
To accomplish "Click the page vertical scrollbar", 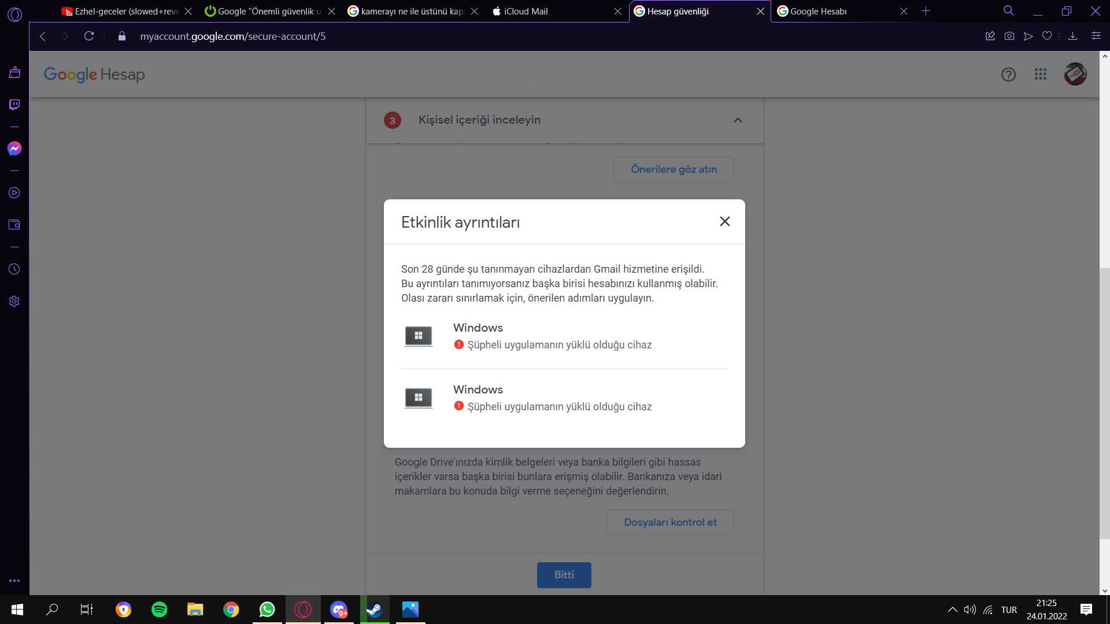I will pyautogui.click(x=1105, y=404).
